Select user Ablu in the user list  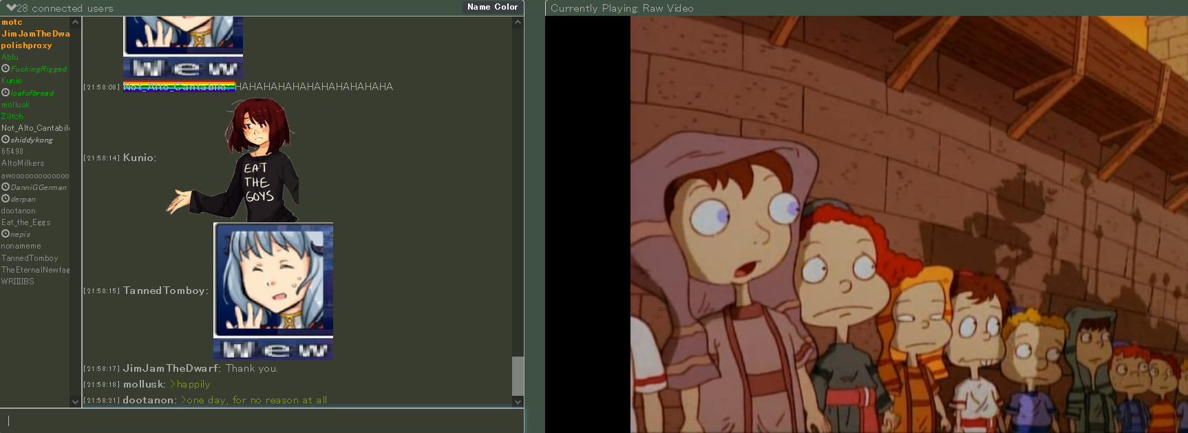point(10,57)
